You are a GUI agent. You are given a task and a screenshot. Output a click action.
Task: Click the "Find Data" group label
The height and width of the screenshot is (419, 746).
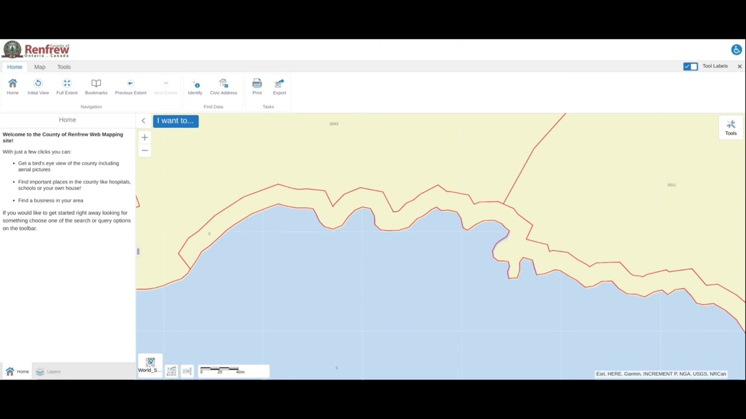click(213, 106)
